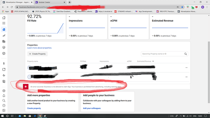Open the three-dot menu of first property row
Screen dimensions: 210x118
[187, 68]
